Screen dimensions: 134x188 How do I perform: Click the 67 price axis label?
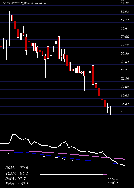tap(123, 112)
